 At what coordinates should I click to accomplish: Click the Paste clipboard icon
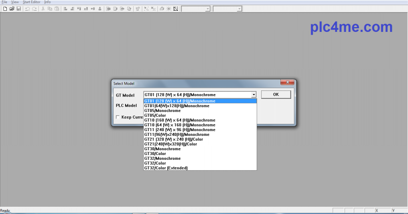pyautogui.click(x=57, y=9)
